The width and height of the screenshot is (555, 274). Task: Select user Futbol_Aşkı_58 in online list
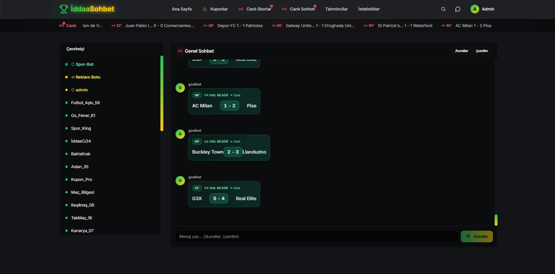(x=85, y=103)
